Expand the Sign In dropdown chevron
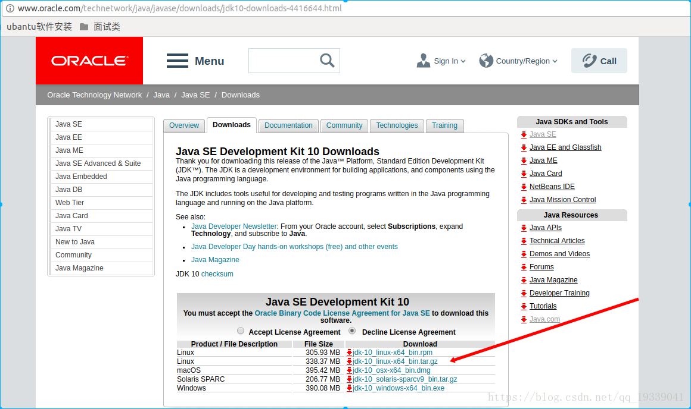Screen dimensions: 691x409 tap(463, 61)
